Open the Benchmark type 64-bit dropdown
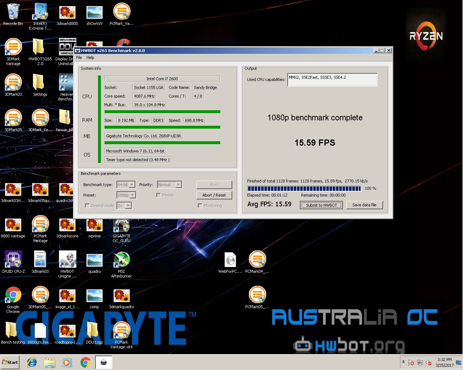Image resolution: width=463 pixels, height=370 pixels. [x=126, y=185]
